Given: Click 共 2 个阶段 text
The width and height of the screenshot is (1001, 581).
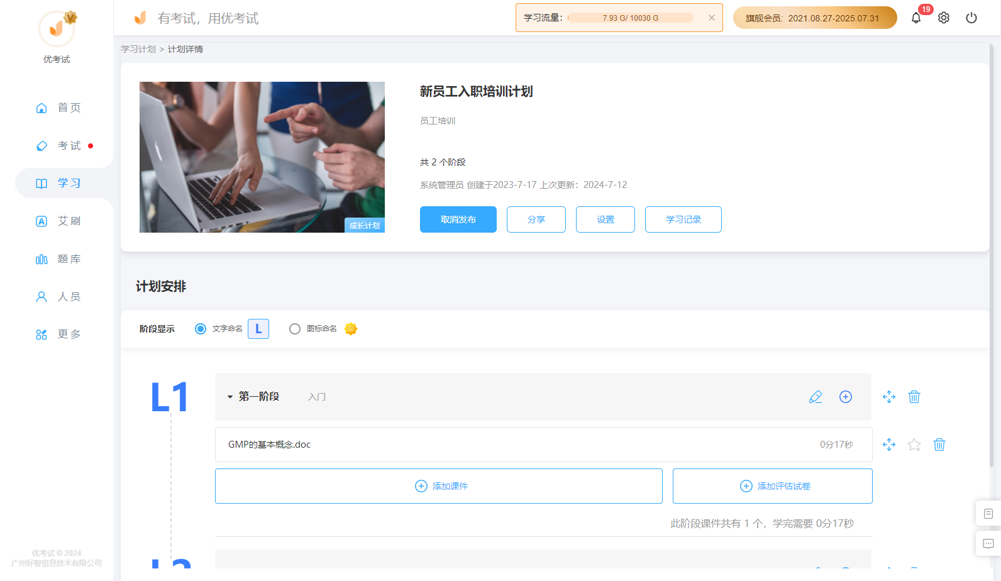Looking at the screenshot, I should click(443, 162).
